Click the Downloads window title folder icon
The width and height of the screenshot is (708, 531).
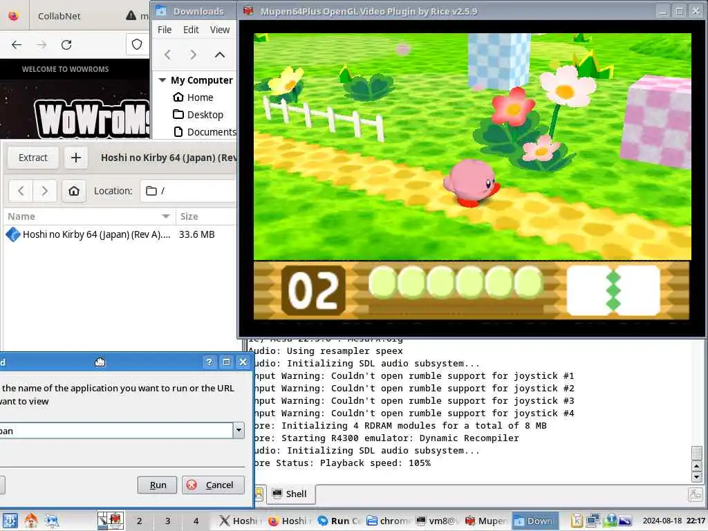coord(161,11)
